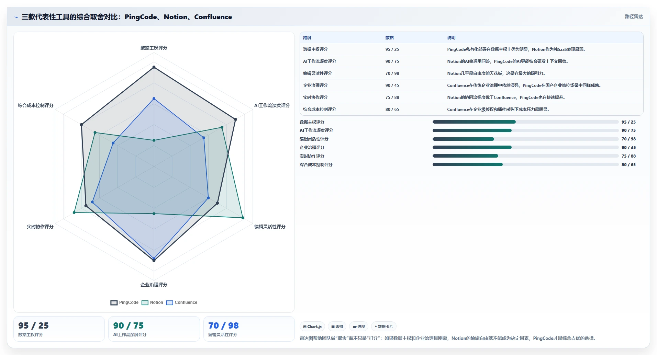Click the Notion point on the 编辑灵活性评分 radar axis
Viewport: 657px width, 355px height.
click(x=243, y=218)
